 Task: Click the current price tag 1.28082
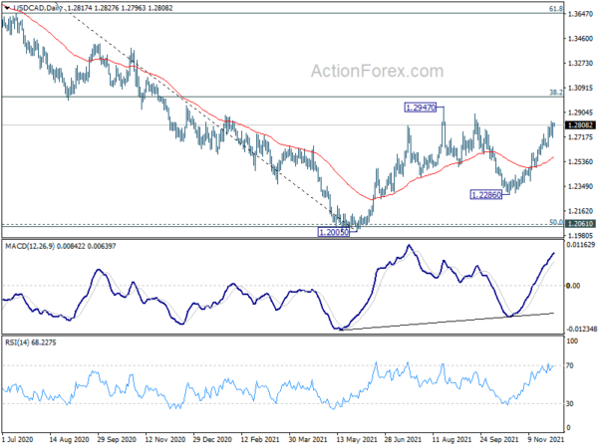pyautogui.click(x=580, y=125)
